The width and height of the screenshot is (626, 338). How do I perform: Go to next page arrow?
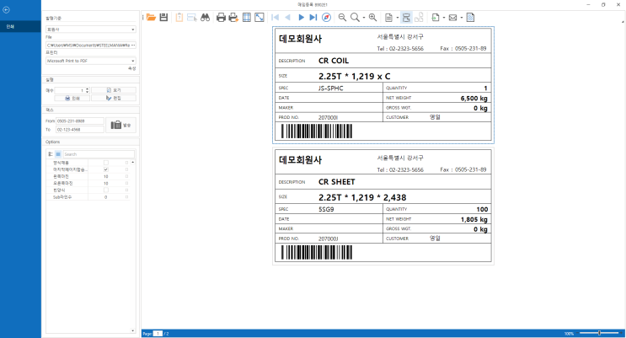coord(301,17)
